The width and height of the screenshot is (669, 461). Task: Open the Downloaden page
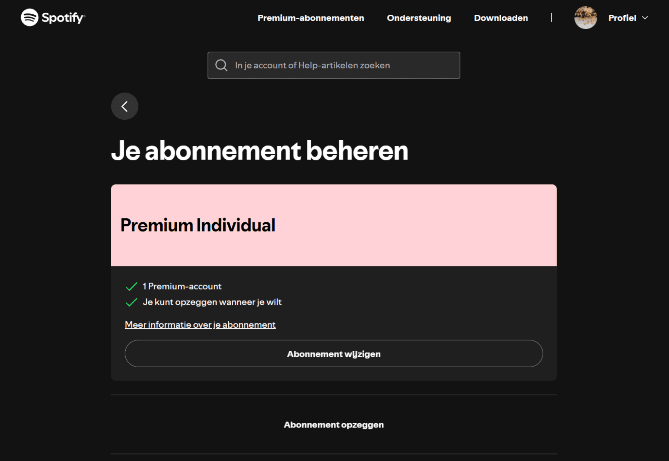click(x=500, y=18)
